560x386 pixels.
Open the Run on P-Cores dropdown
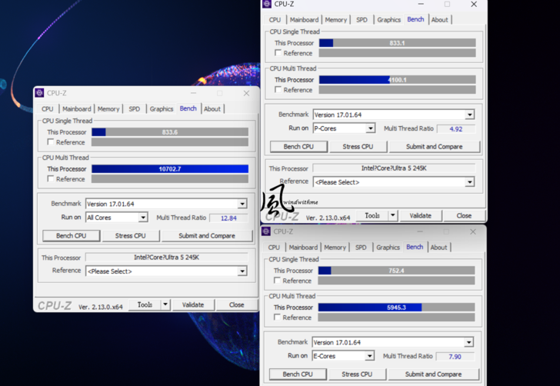[x=370, y=129]
